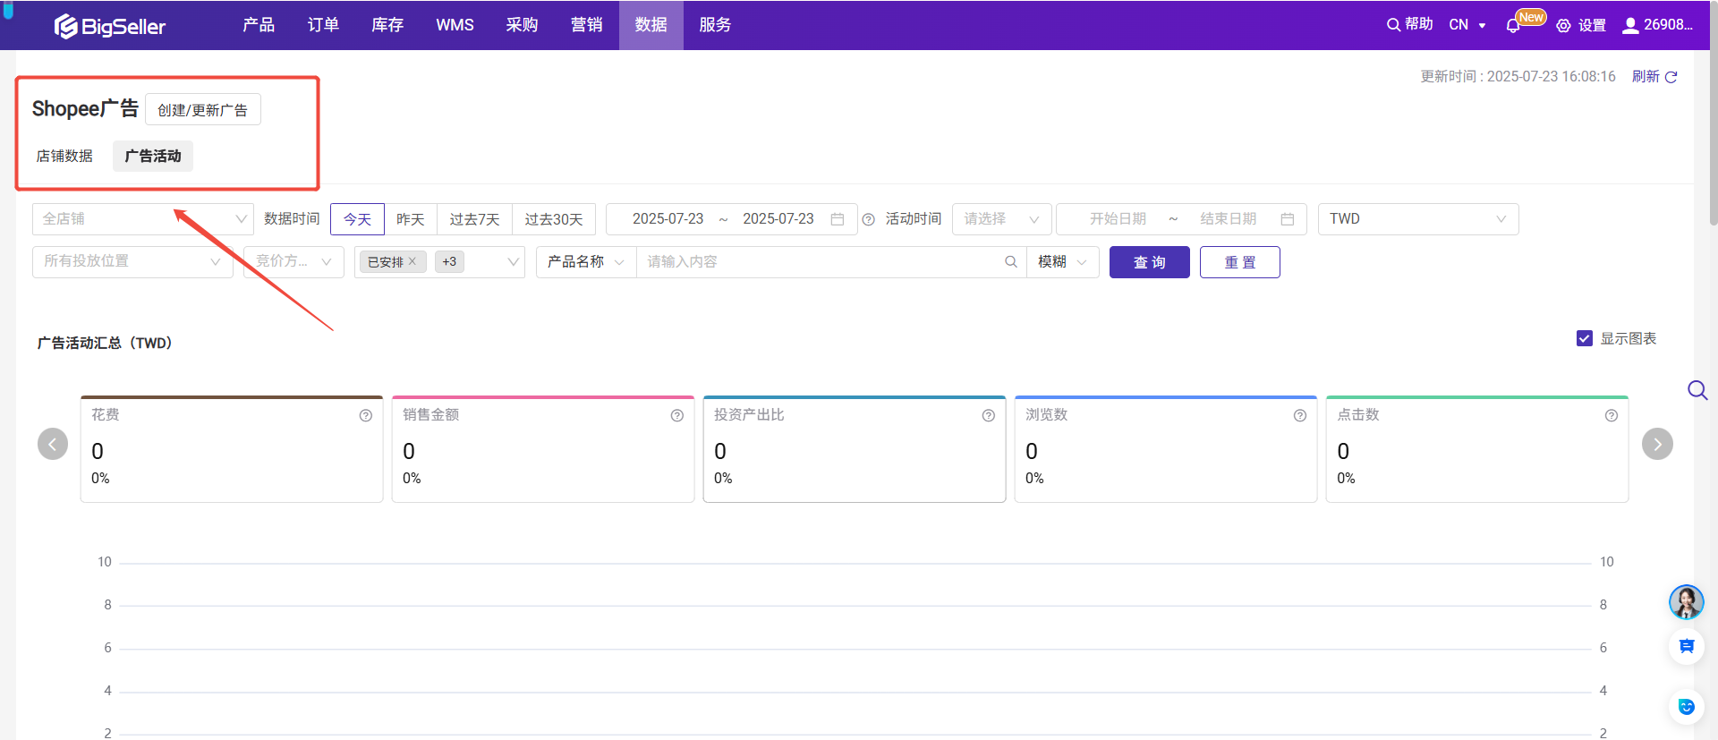The image size is (1718, 740).
Task: Click the magnifier icon on right edge
Action: (x=1697, y=390)
